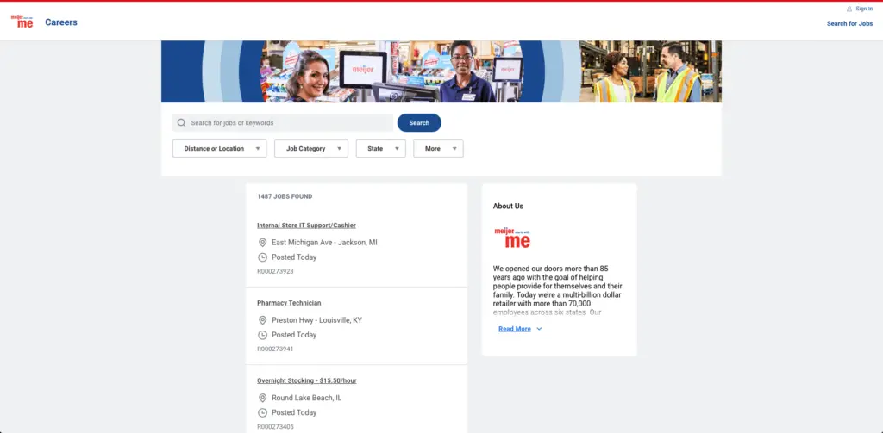Expand the State filter dropdown
The width and height of the screenshot is (883, 433).
[380, 148]
